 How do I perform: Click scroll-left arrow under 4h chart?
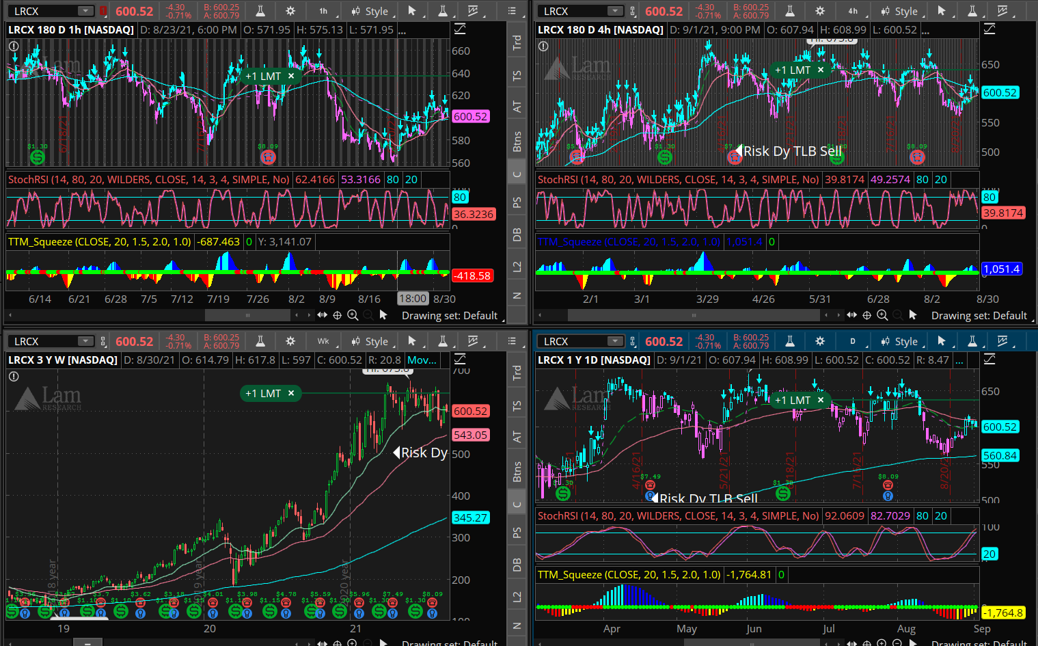click(540, 315)
